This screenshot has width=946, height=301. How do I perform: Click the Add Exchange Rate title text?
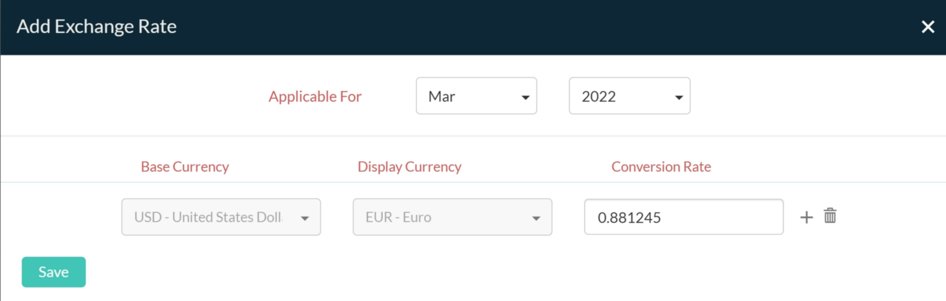pos(97,27)
